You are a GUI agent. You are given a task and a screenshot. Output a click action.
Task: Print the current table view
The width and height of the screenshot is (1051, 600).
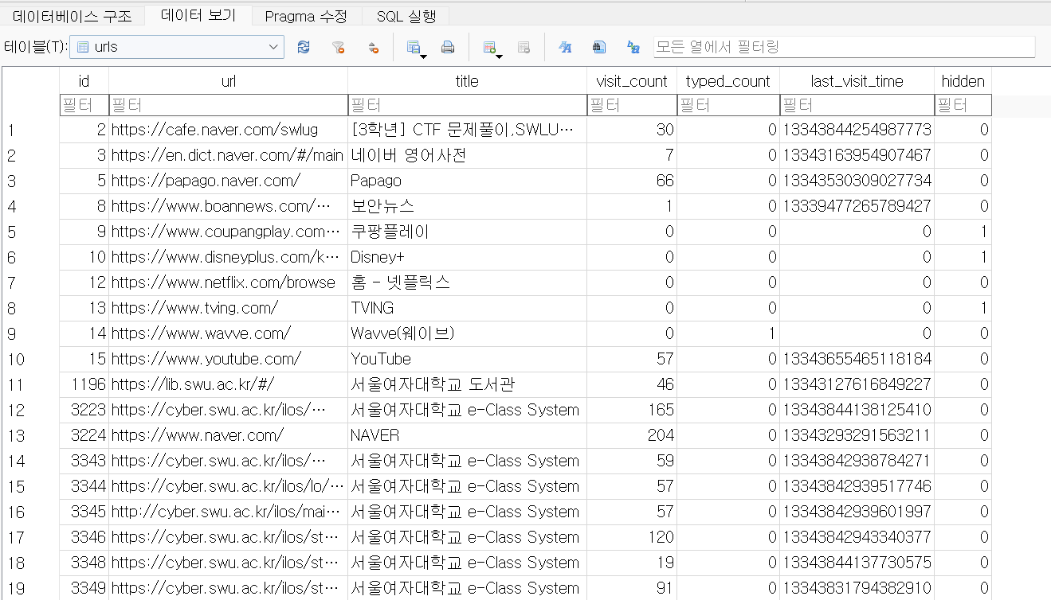click(448, 47)
